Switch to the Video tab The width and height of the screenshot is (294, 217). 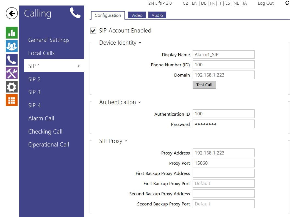(137, 15)
